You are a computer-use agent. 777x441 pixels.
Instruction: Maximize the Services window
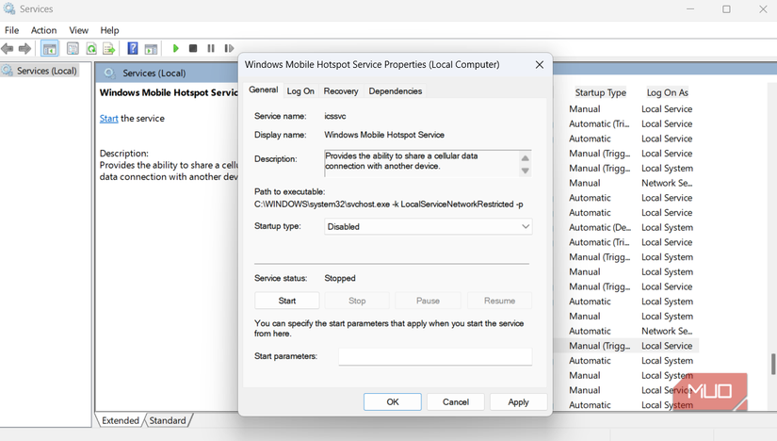point(726,8)
